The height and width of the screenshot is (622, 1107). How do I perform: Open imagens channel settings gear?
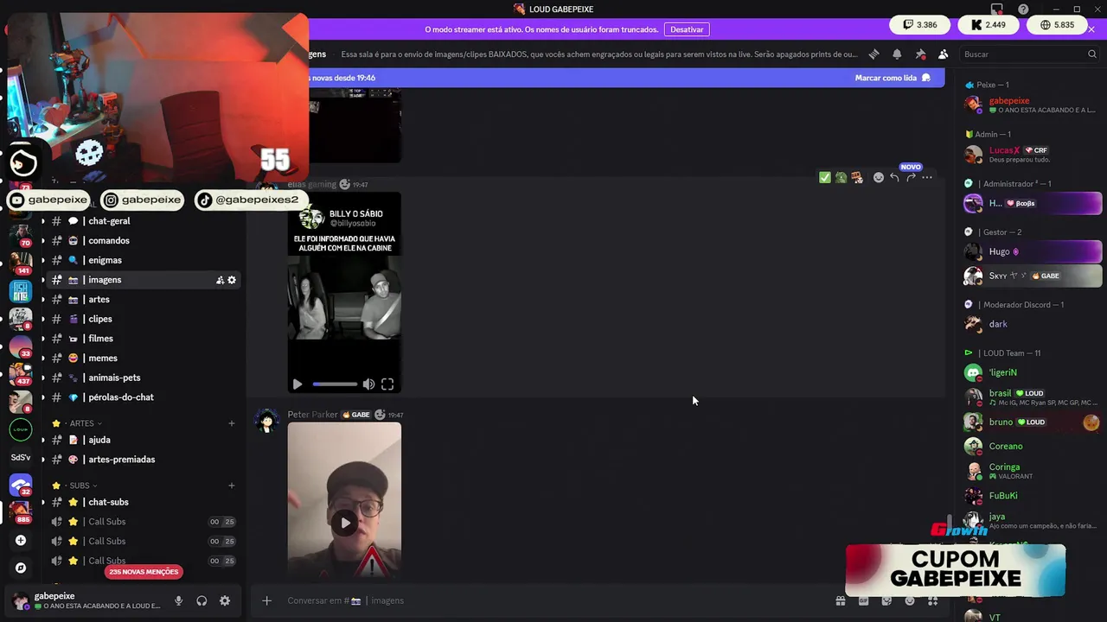tap(232, 280)
